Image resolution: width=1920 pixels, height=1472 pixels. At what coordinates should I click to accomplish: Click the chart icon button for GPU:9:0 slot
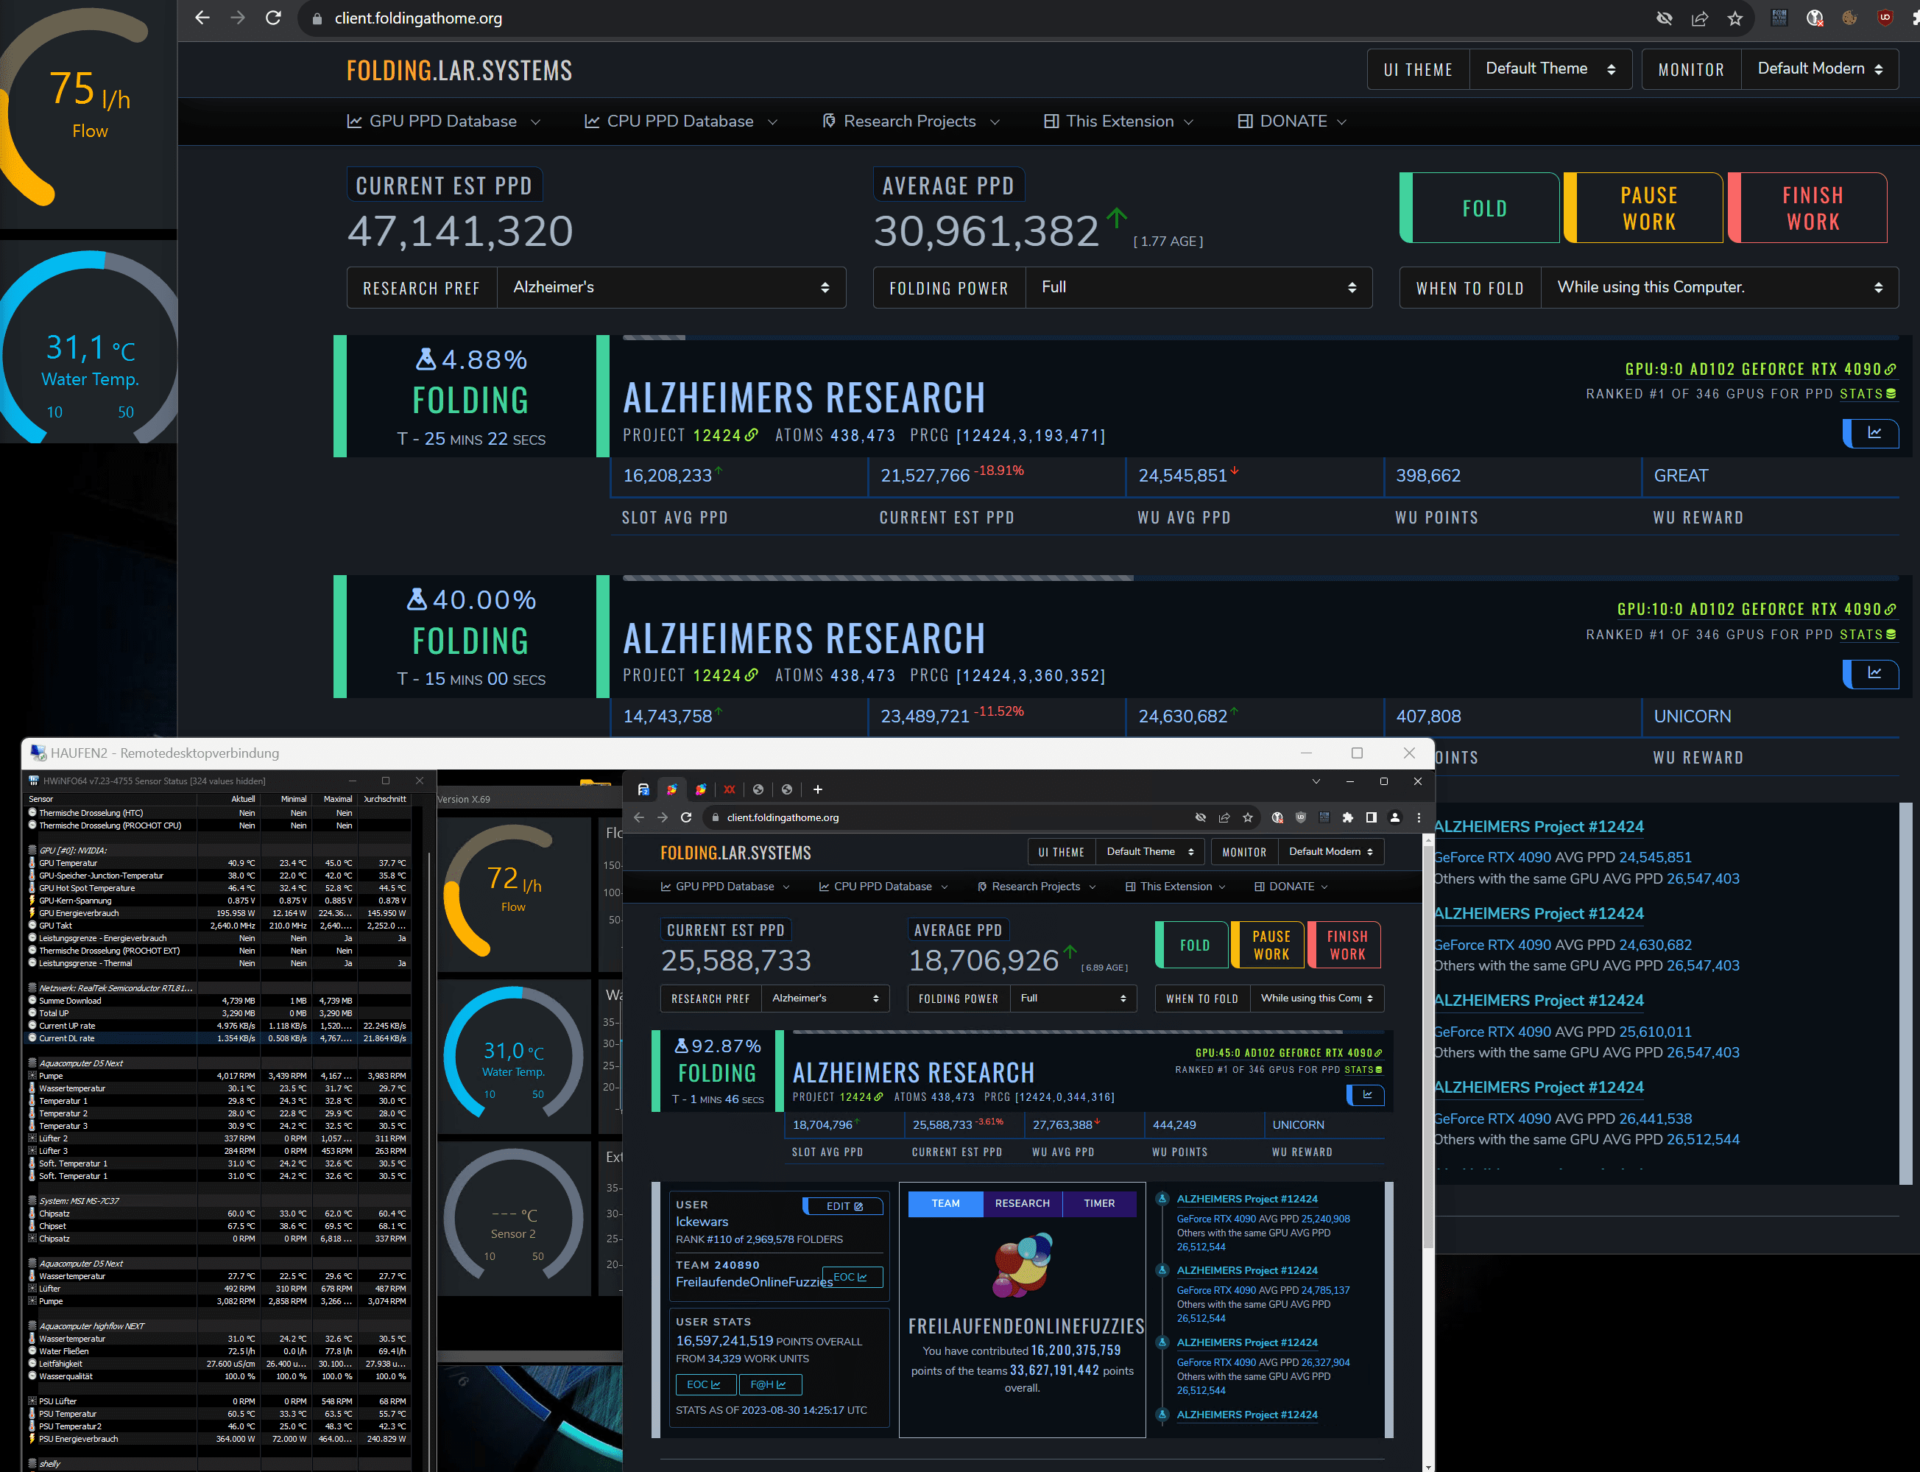pos(1873,433)
